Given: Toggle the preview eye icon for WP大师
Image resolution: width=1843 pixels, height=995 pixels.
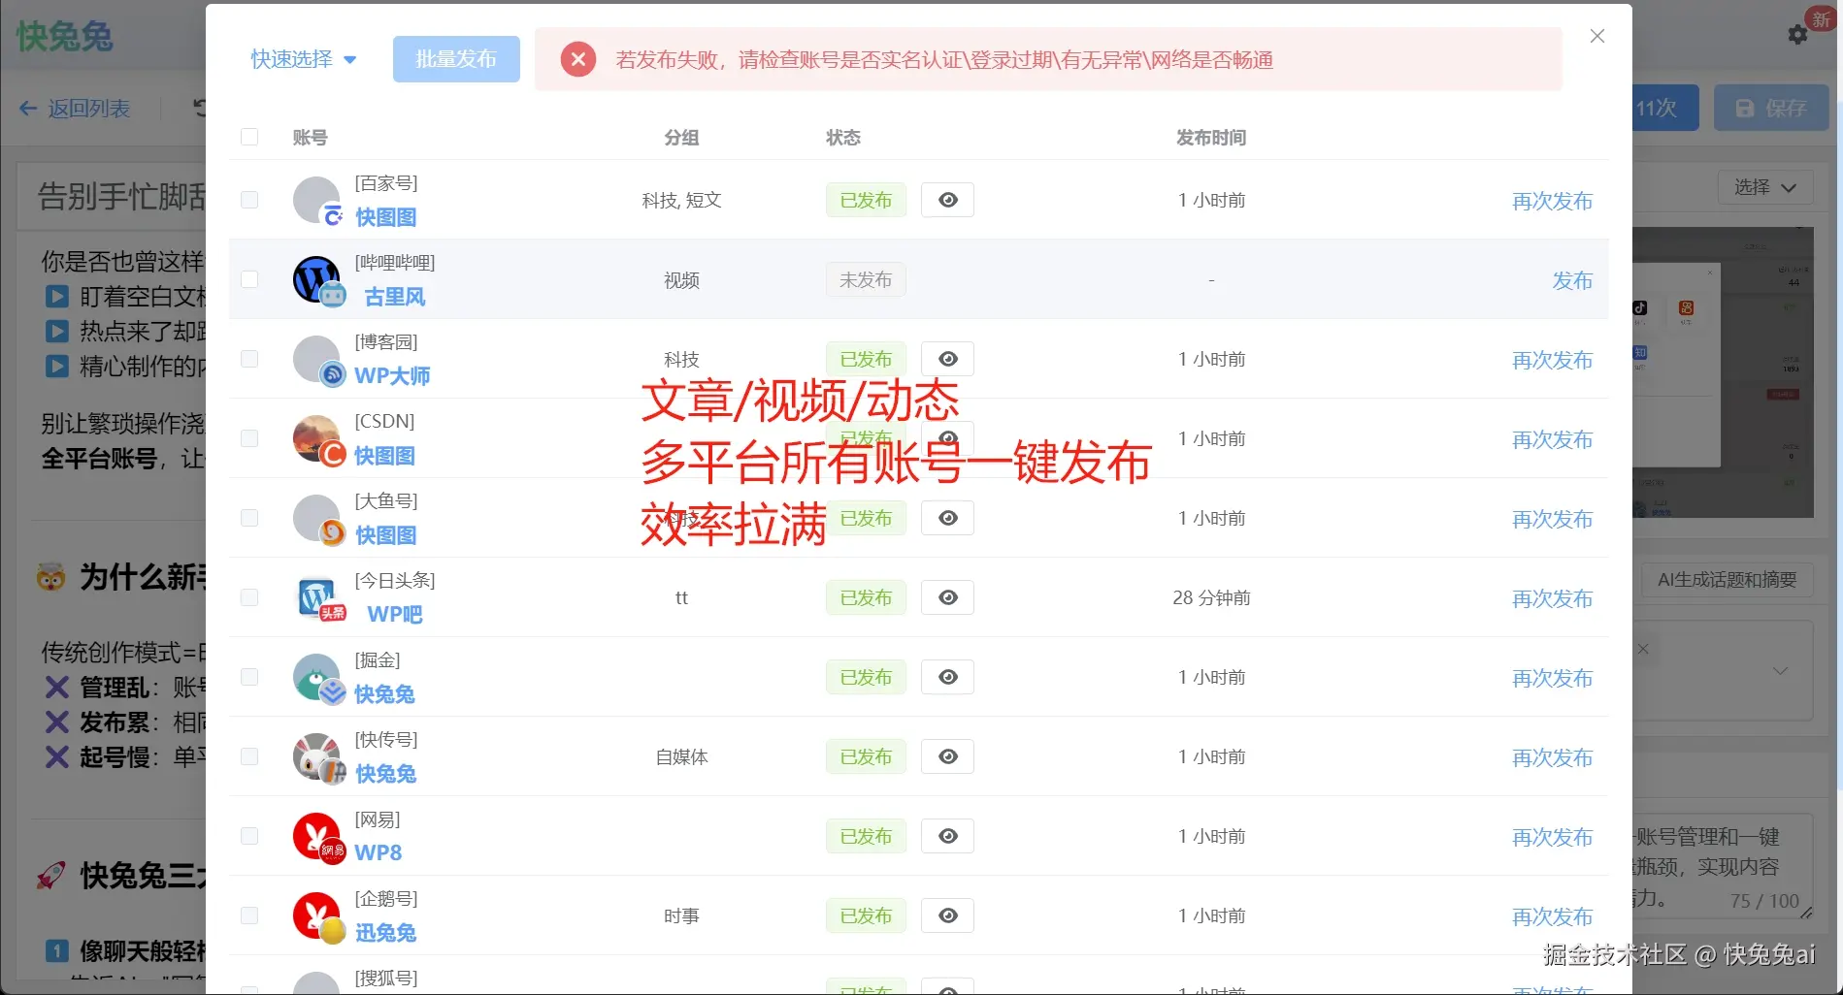Looking at the screenshot, I should pos(947,358).
